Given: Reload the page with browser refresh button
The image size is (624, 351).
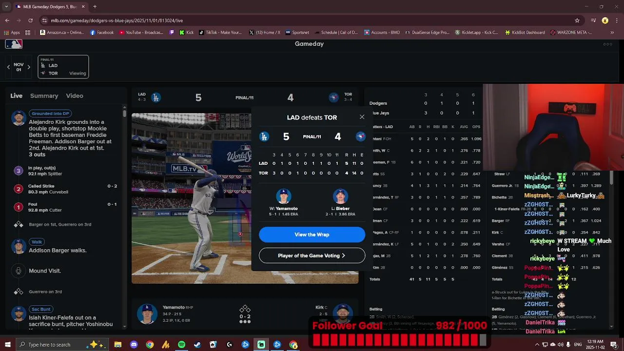Looking at the screenshot, I should (30, 20).
